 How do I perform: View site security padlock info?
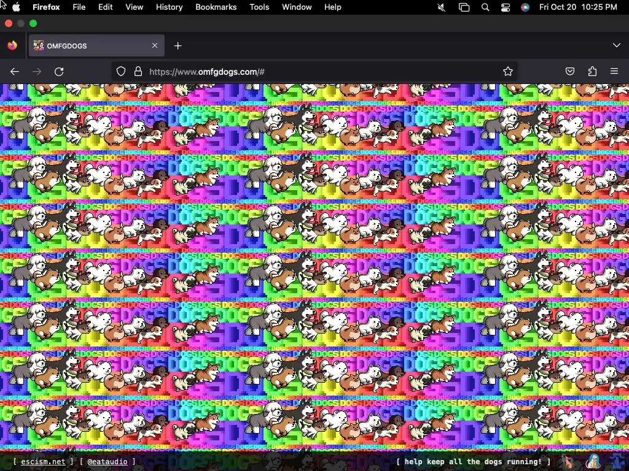(138, 72)
